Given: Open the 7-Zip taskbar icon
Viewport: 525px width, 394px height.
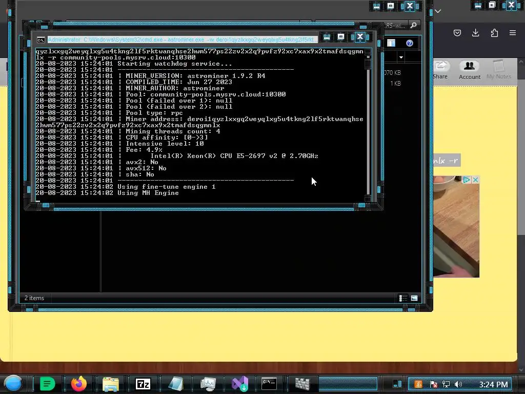Looking at the screenshot, I should click(143, 384).
